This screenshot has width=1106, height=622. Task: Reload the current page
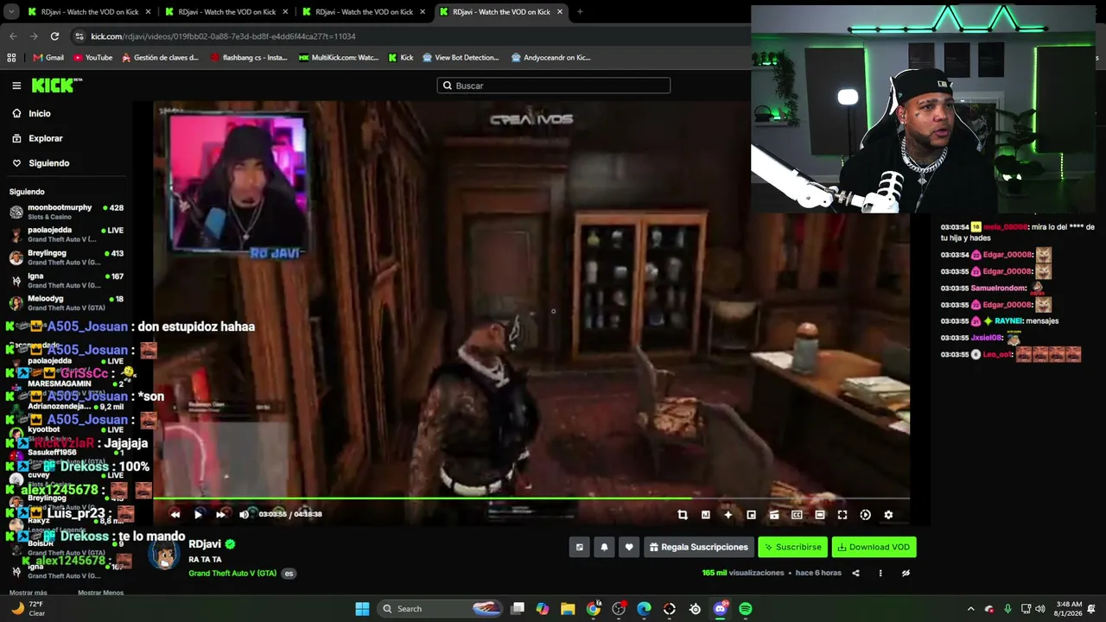pos(54,36)
